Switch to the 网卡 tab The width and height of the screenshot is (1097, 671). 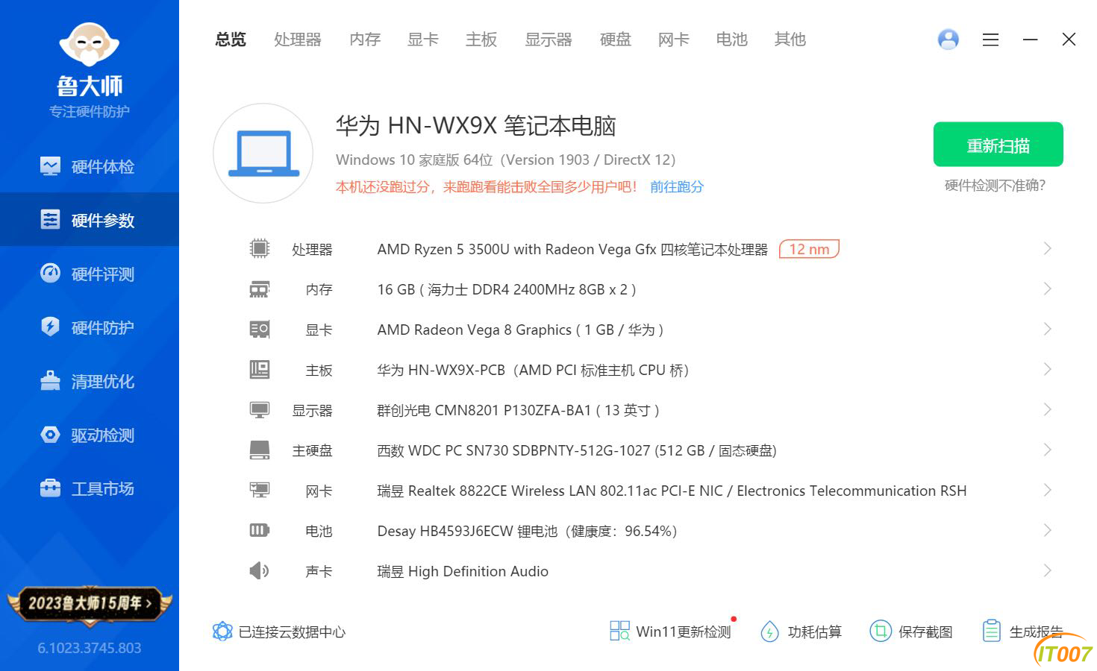pos(674,40)
